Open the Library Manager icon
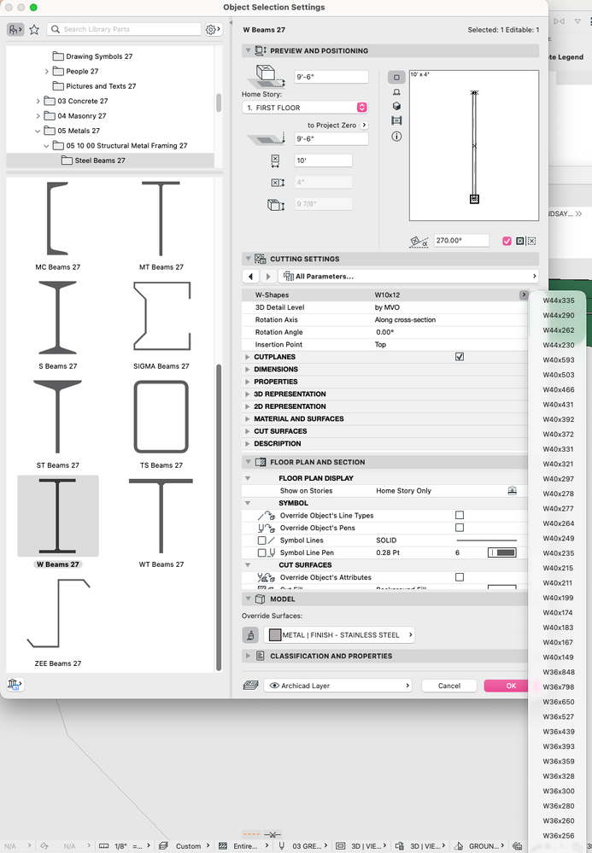Viewport: 592px width, 853px height. point(15,684)
